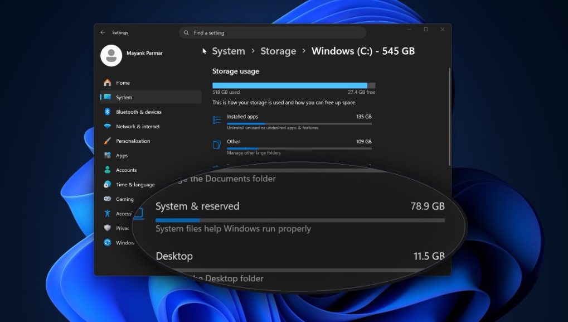Click the Mayank Parmar profile avatar

111,55
